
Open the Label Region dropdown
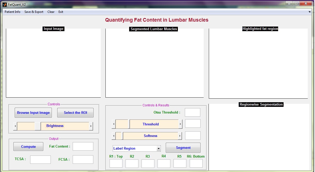137,149
